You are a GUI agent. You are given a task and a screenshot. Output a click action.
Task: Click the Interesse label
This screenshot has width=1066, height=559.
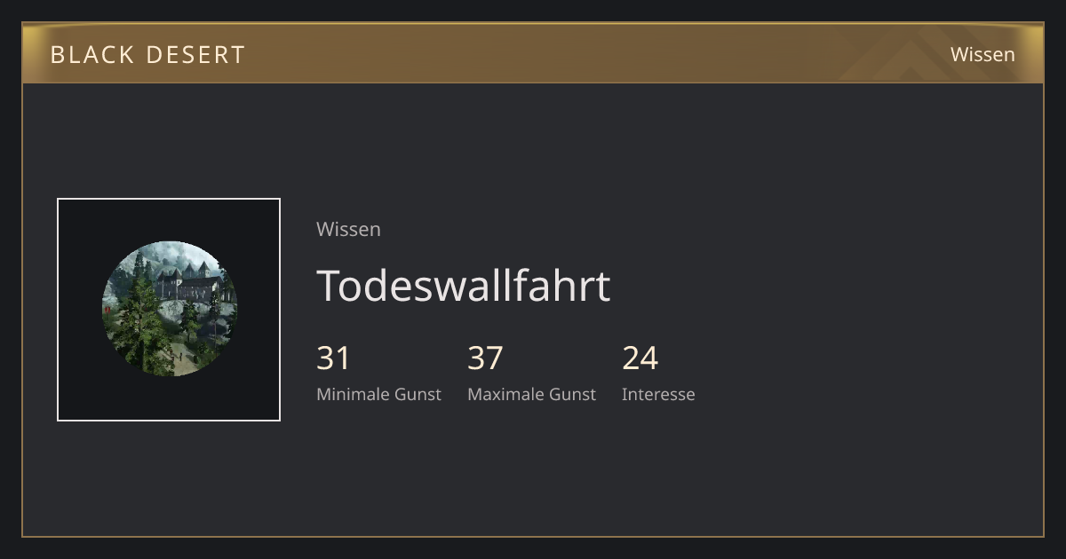pyautogui.click(x=658, y=394)
